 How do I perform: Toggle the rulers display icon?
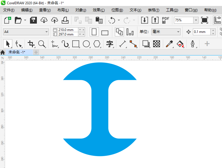(217, 20)
